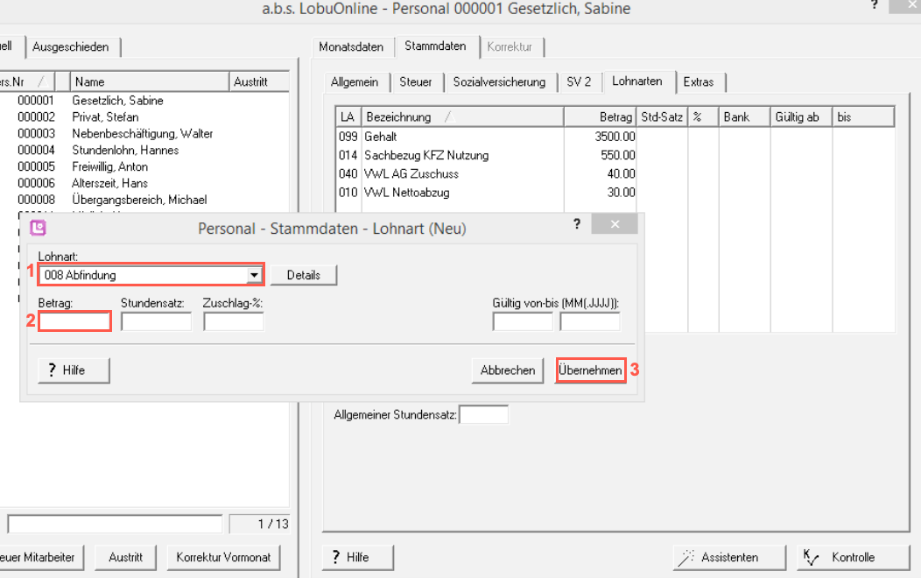Open the Lohnart dropdown showing 008 Abfindung
Image resolution: width=921 pixels, height=578 pixels.
tap(254, 275)
